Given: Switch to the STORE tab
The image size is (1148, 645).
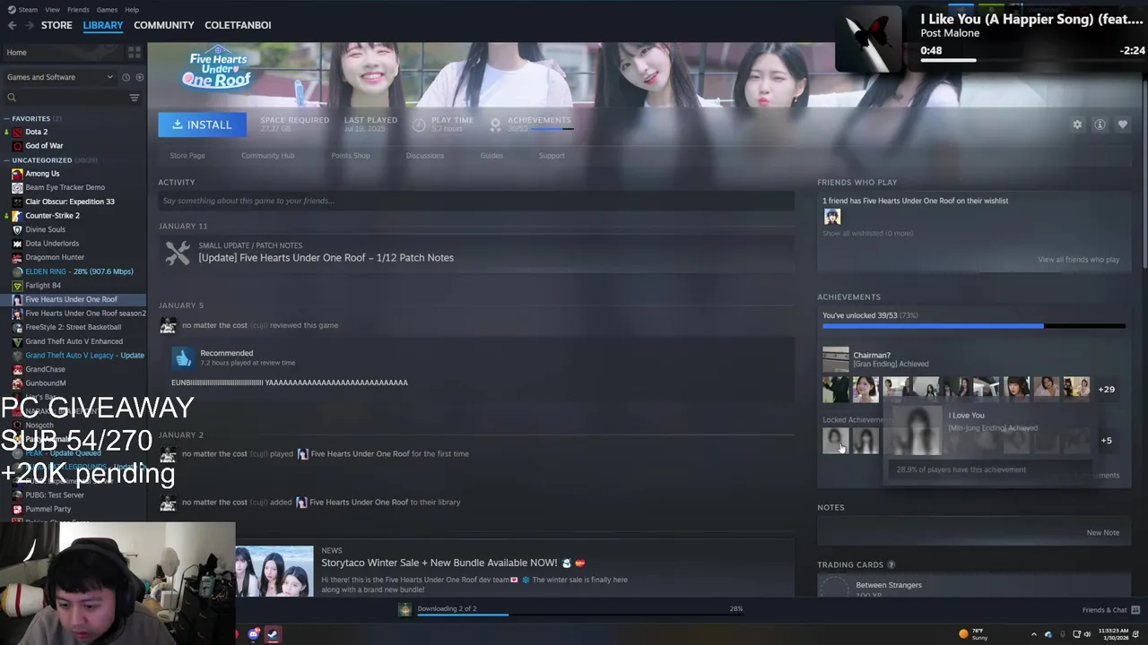Looking at the screenshot, I should [x=57, y=25].
